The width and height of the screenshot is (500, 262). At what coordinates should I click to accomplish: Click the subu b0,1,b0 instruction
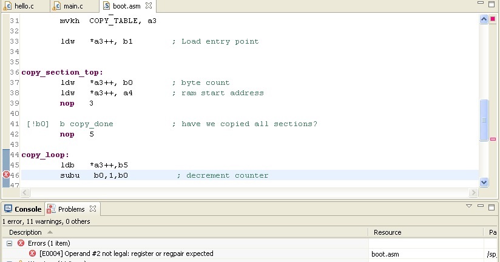[93, 175]
